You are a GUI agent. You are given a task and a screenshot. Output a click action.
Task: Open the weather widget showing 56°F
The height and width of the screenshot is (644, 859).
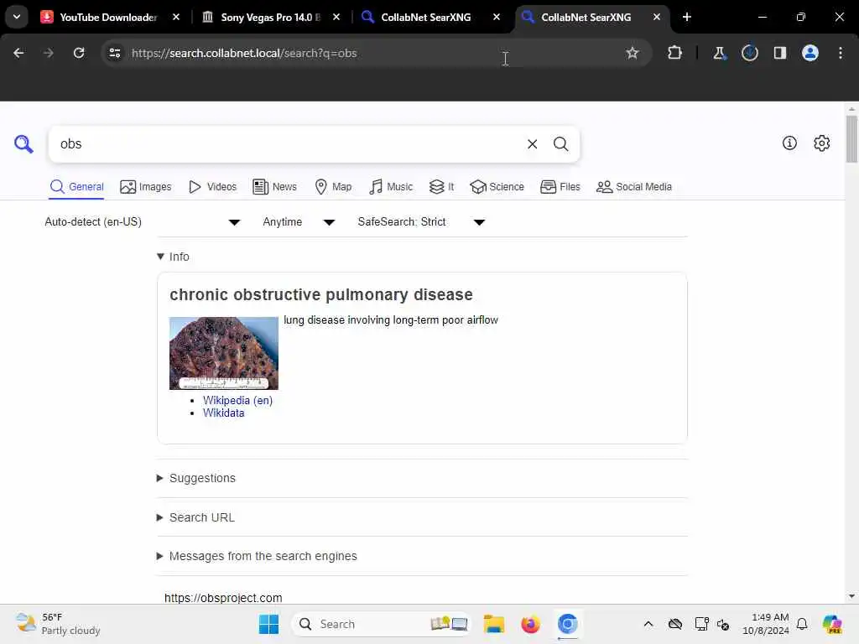tap(58, 624)
